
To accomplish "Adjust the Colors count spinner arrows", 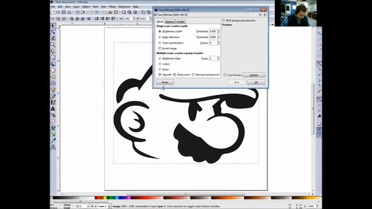I will [219, 43].
